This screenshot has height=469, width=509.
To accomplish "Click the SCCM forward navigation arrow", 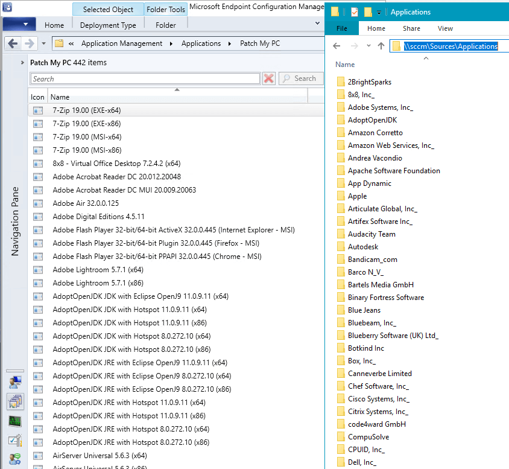I will pos(29,43).
